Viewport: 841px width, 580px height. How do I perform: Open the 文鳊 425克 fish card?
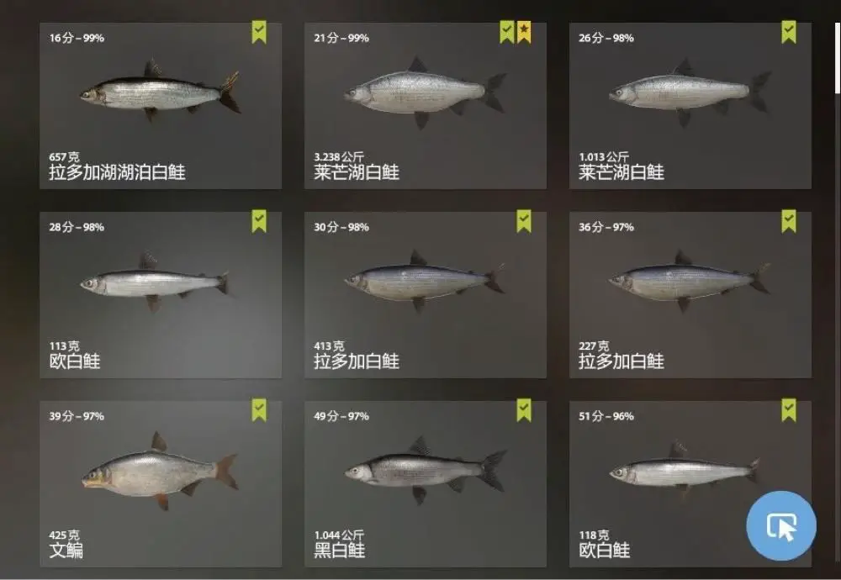coord(161,484)
